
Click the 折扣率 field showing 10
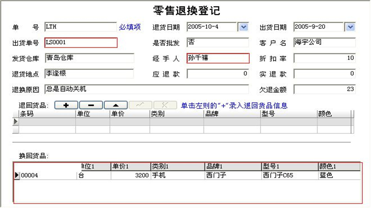324,58
